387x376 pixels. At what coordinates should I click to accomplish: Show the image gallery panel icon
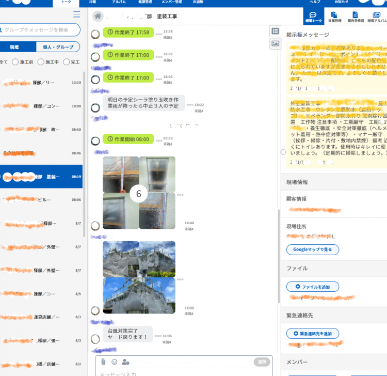[275, 44]
